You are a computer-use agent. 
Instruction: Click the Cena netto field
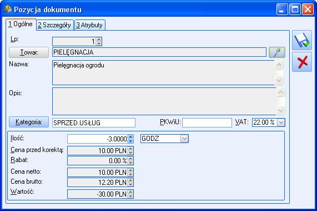[98, 172]
